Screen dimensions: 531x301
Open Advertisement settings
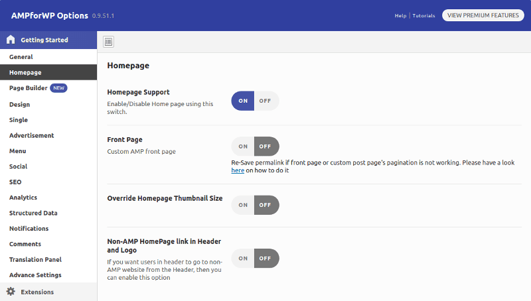(x=48, y=135)
